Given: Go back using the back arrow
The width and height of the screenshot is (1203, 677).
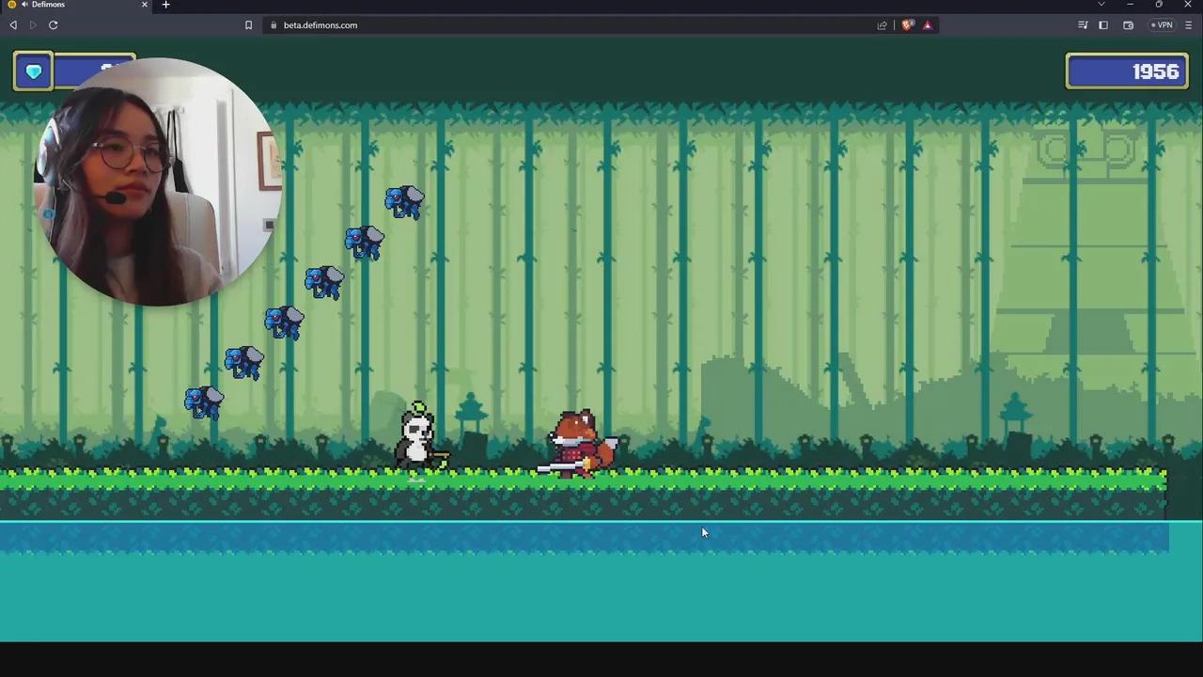Looking at the screenshot, I should click(x=13, y=25).
